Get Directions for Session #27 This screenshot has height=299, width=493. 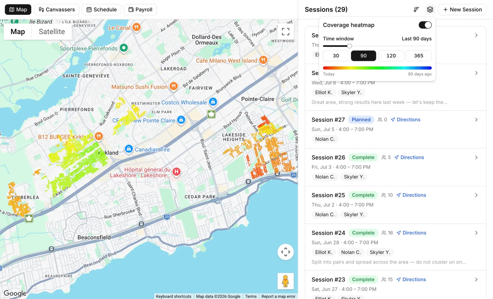click(406, 120)
